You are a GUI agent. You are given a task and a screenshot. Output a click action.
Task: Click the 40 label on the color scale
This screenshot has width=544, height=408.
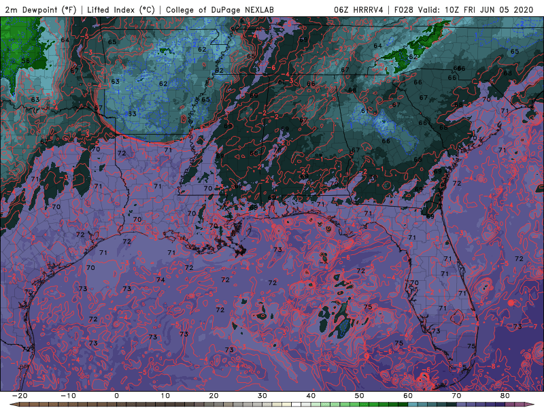click(311, 396)
